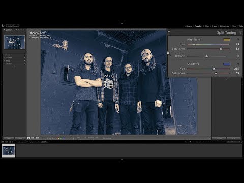Select the Loupe view toolbar icon
This screenshot has height=183, width=244.
click(28, 138)
